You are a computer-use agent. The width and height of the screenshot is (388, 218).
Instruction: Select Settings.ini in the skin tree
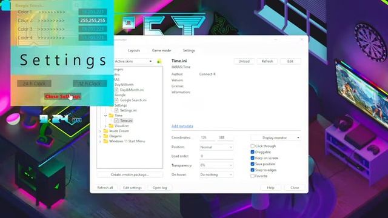click(x=129, y=110)
